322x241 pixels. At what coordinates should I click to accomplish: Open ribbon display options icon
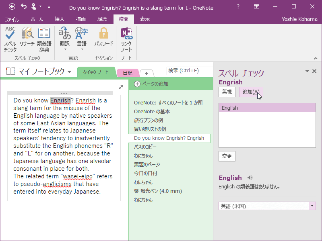pos(256,6)
